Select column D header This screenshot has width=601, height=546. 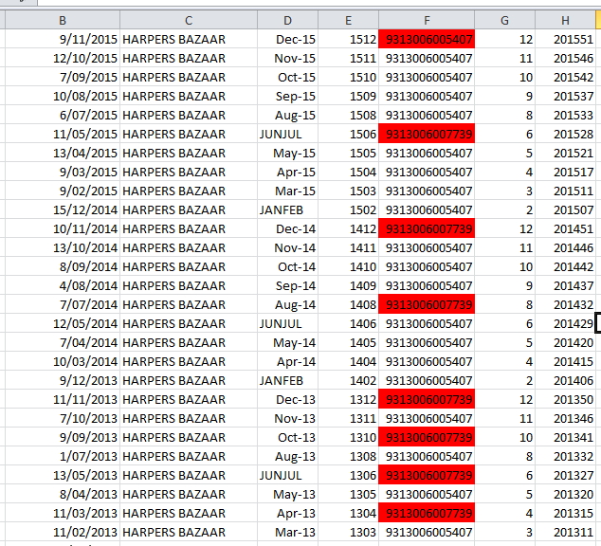tap(287, 20)
